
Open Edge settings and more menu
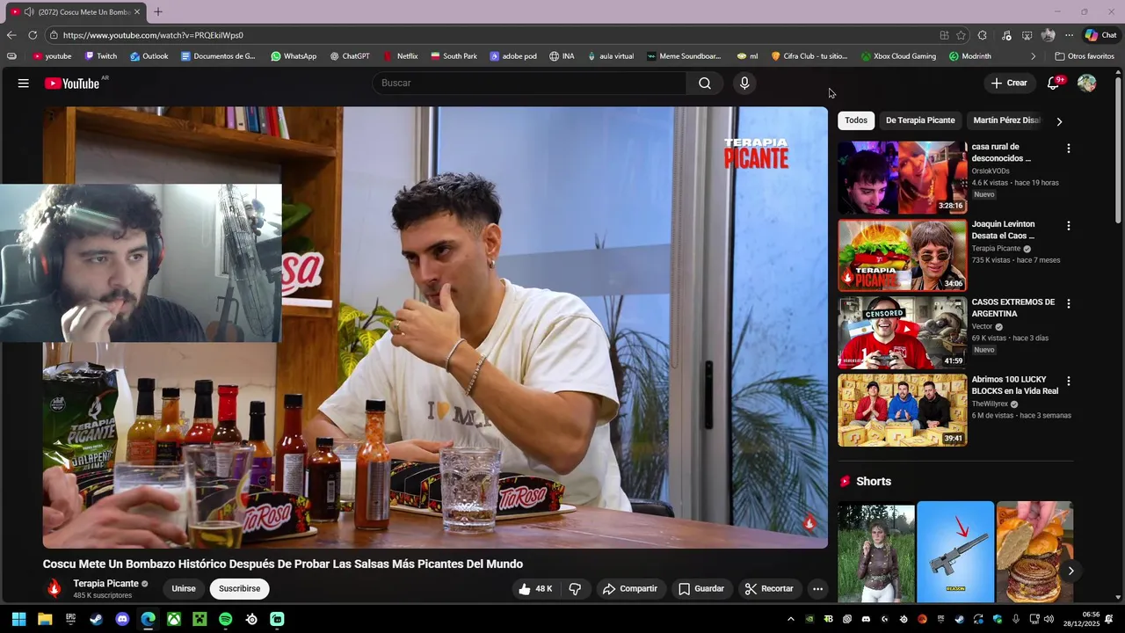click(1069, 35)
